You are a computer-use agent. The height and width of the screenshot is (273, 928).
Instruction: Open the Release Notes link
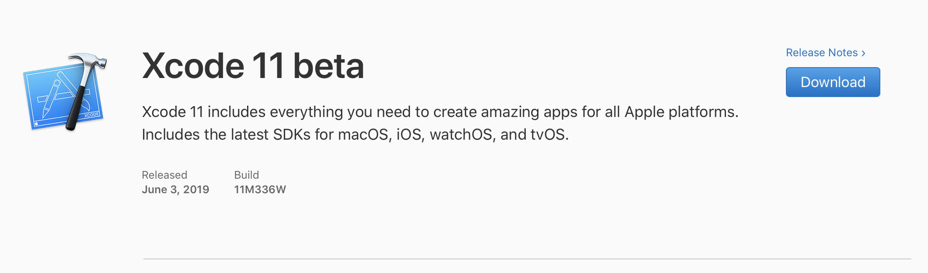coord(821,53)
